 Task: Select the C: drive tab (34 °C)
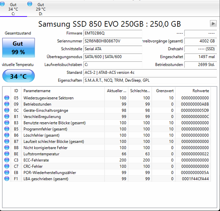(13, 9)
